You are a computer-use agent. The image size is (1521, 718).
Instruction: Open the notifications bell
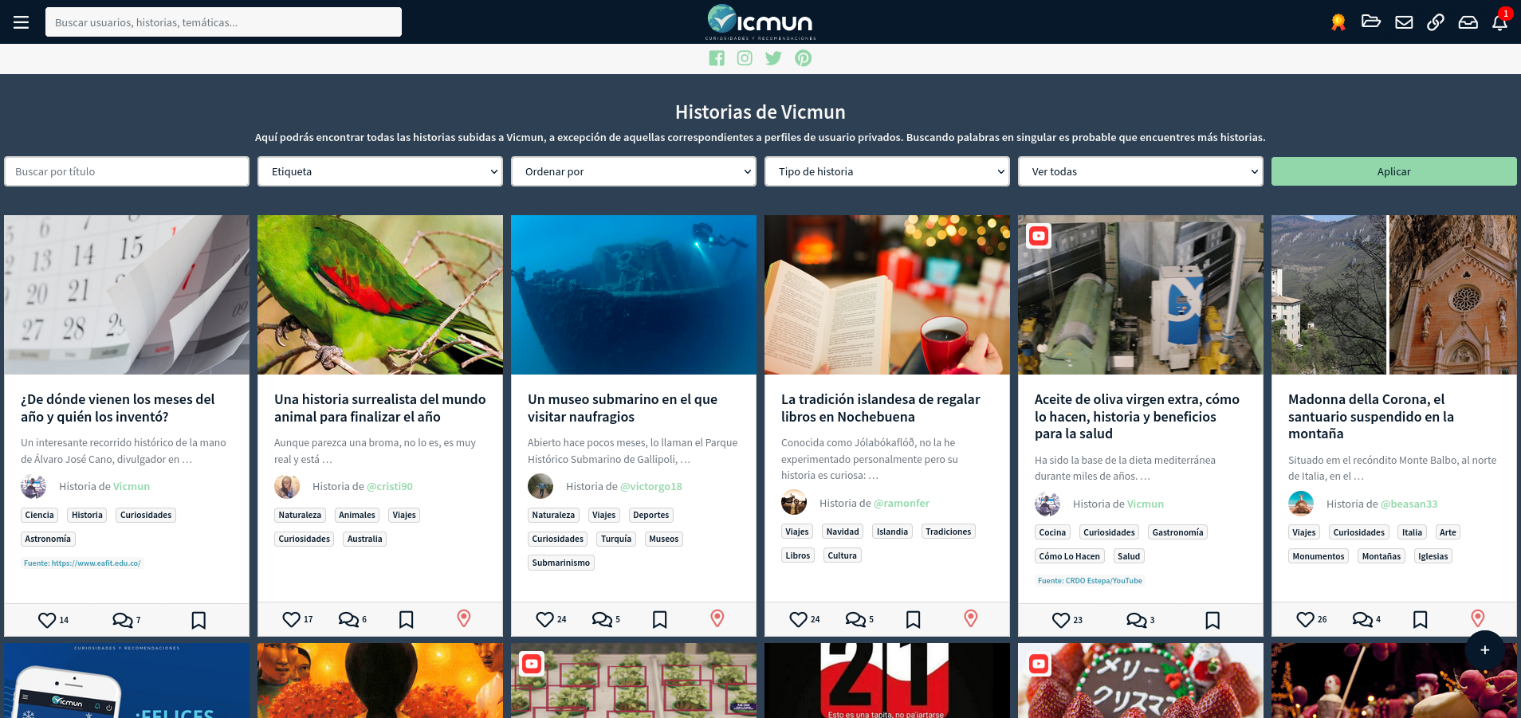tap(1499, 22)
